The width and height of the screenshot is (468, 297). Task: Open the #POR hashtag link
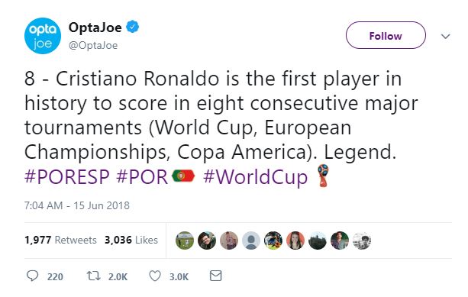(x=142, y=176)
